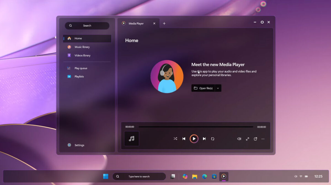Open the Playlists section
This screenshot has width=331, height=185.
[x=79, y=76]
